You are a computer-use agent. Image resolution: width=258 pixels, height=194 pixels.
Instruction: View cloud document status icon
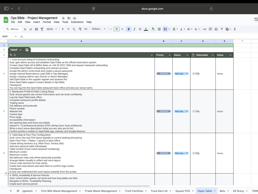click(x=75, y=18)
